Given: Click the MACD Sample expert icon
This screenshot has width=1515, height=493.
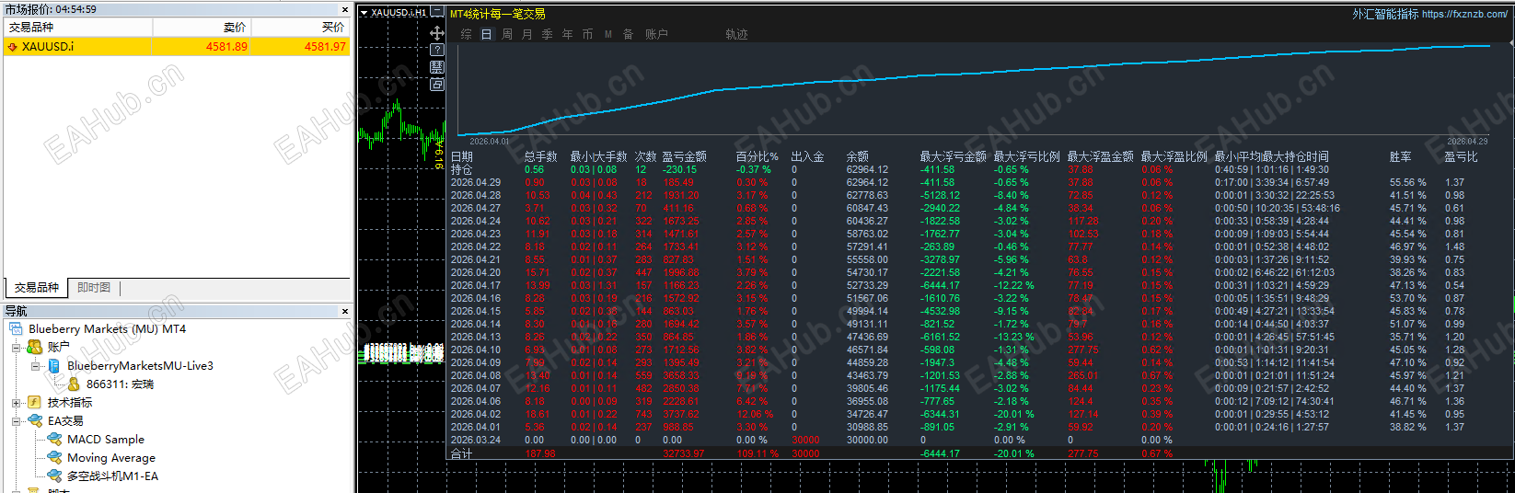Looking at the screenshot, I should pos(54,439).
